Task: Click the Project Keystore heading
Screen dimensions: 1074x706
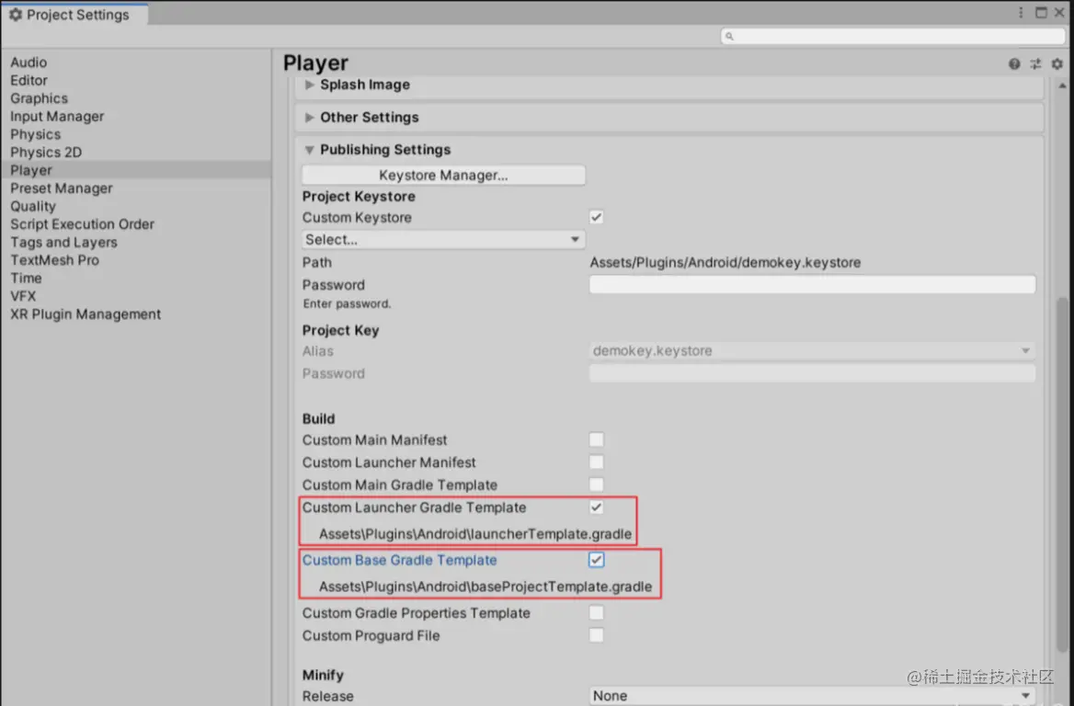Action: click(x=359, y=197)
